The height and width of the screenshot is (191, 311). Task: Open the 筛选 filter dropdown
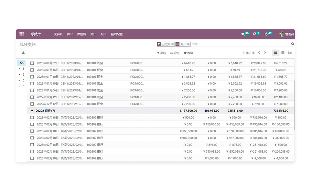click(x=161, y=53)
